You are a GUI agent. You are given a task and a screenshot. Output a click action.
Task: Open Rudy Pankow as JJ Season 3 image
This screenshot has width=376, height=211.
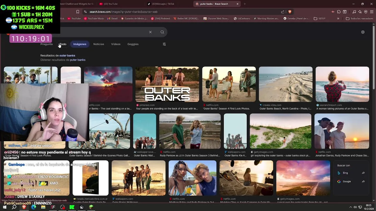[190, 131]
